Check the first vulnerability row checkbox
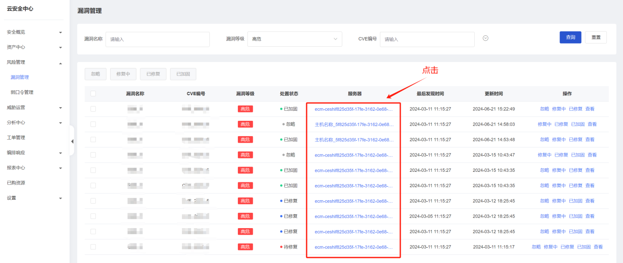 click(x=93, y=109)
